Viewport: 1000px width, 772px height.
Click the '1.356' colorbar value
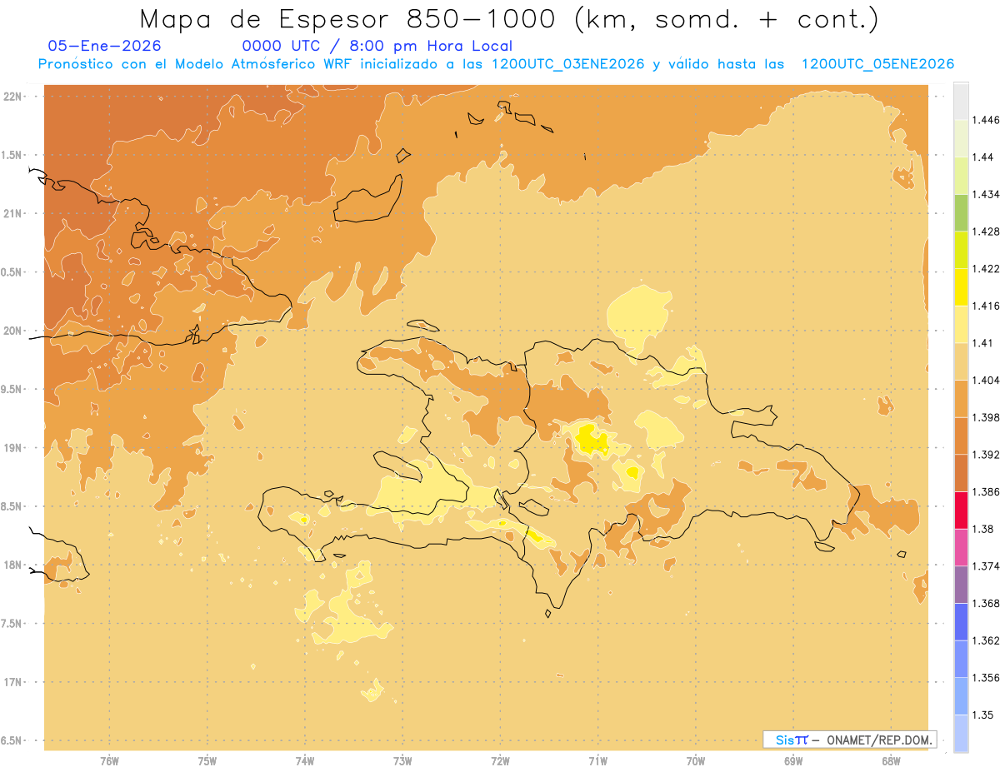986,678
